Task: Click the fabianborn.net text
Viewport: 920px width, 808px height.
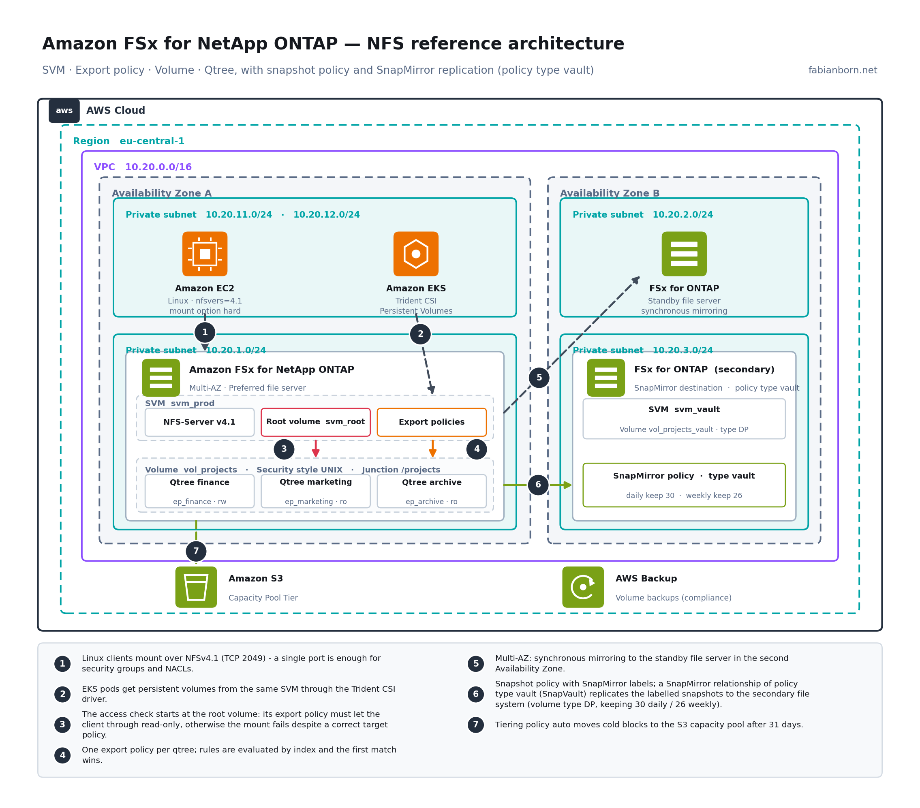Action: pyautogui.click(x=843, y=70)
